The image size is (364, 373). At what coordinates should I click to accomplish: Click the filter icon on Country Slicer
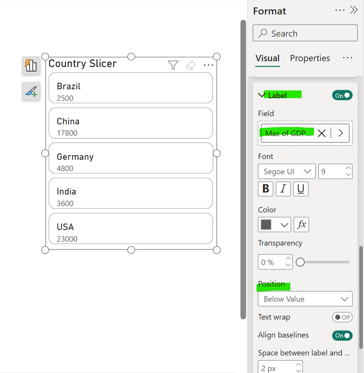pyautogui.click(x=173, y=65)
